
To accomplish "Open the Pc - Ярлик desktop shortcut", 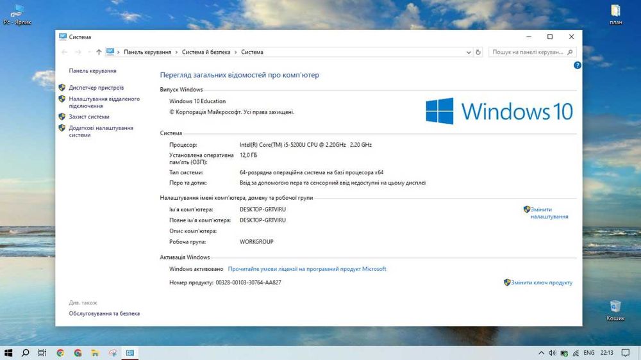I will point(17,15).
